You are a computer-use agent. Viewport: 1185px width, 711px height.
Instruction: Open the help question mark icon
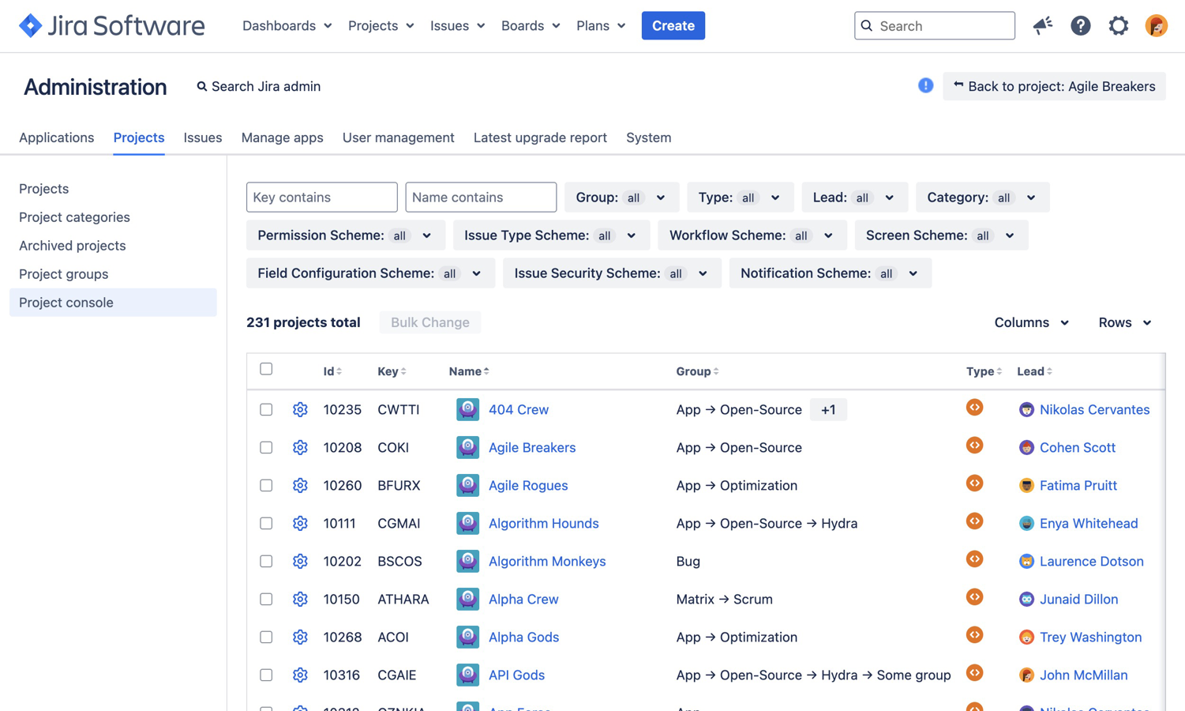tap(1080, 26)
